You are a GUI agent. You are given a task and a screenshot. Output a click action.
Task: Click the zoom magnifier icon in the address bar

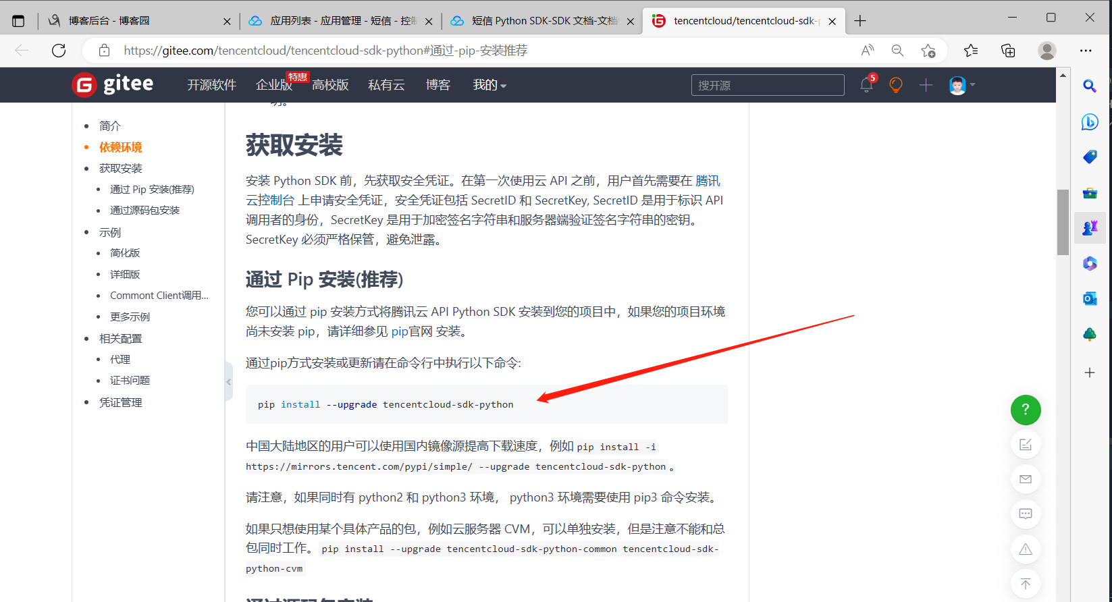coord(897,51)
